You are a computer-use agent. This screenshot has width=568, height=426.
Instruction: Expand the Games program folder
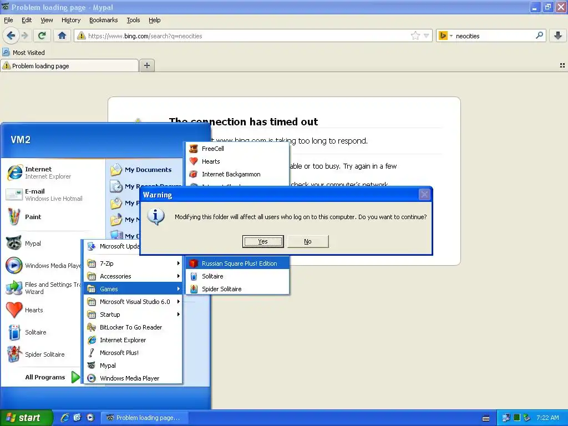[x=133, y=288]
